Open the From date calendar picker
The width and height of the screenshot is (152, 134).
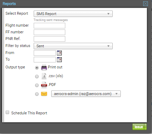[x=59, y=53]
